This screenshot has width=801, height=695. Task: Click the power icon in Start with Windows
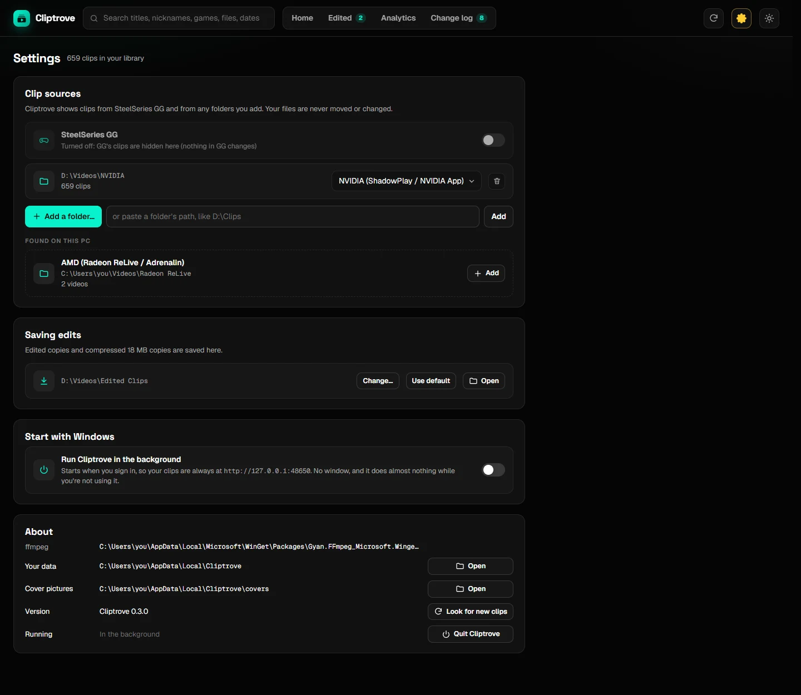pyautogui.click(x=44, y=470)
